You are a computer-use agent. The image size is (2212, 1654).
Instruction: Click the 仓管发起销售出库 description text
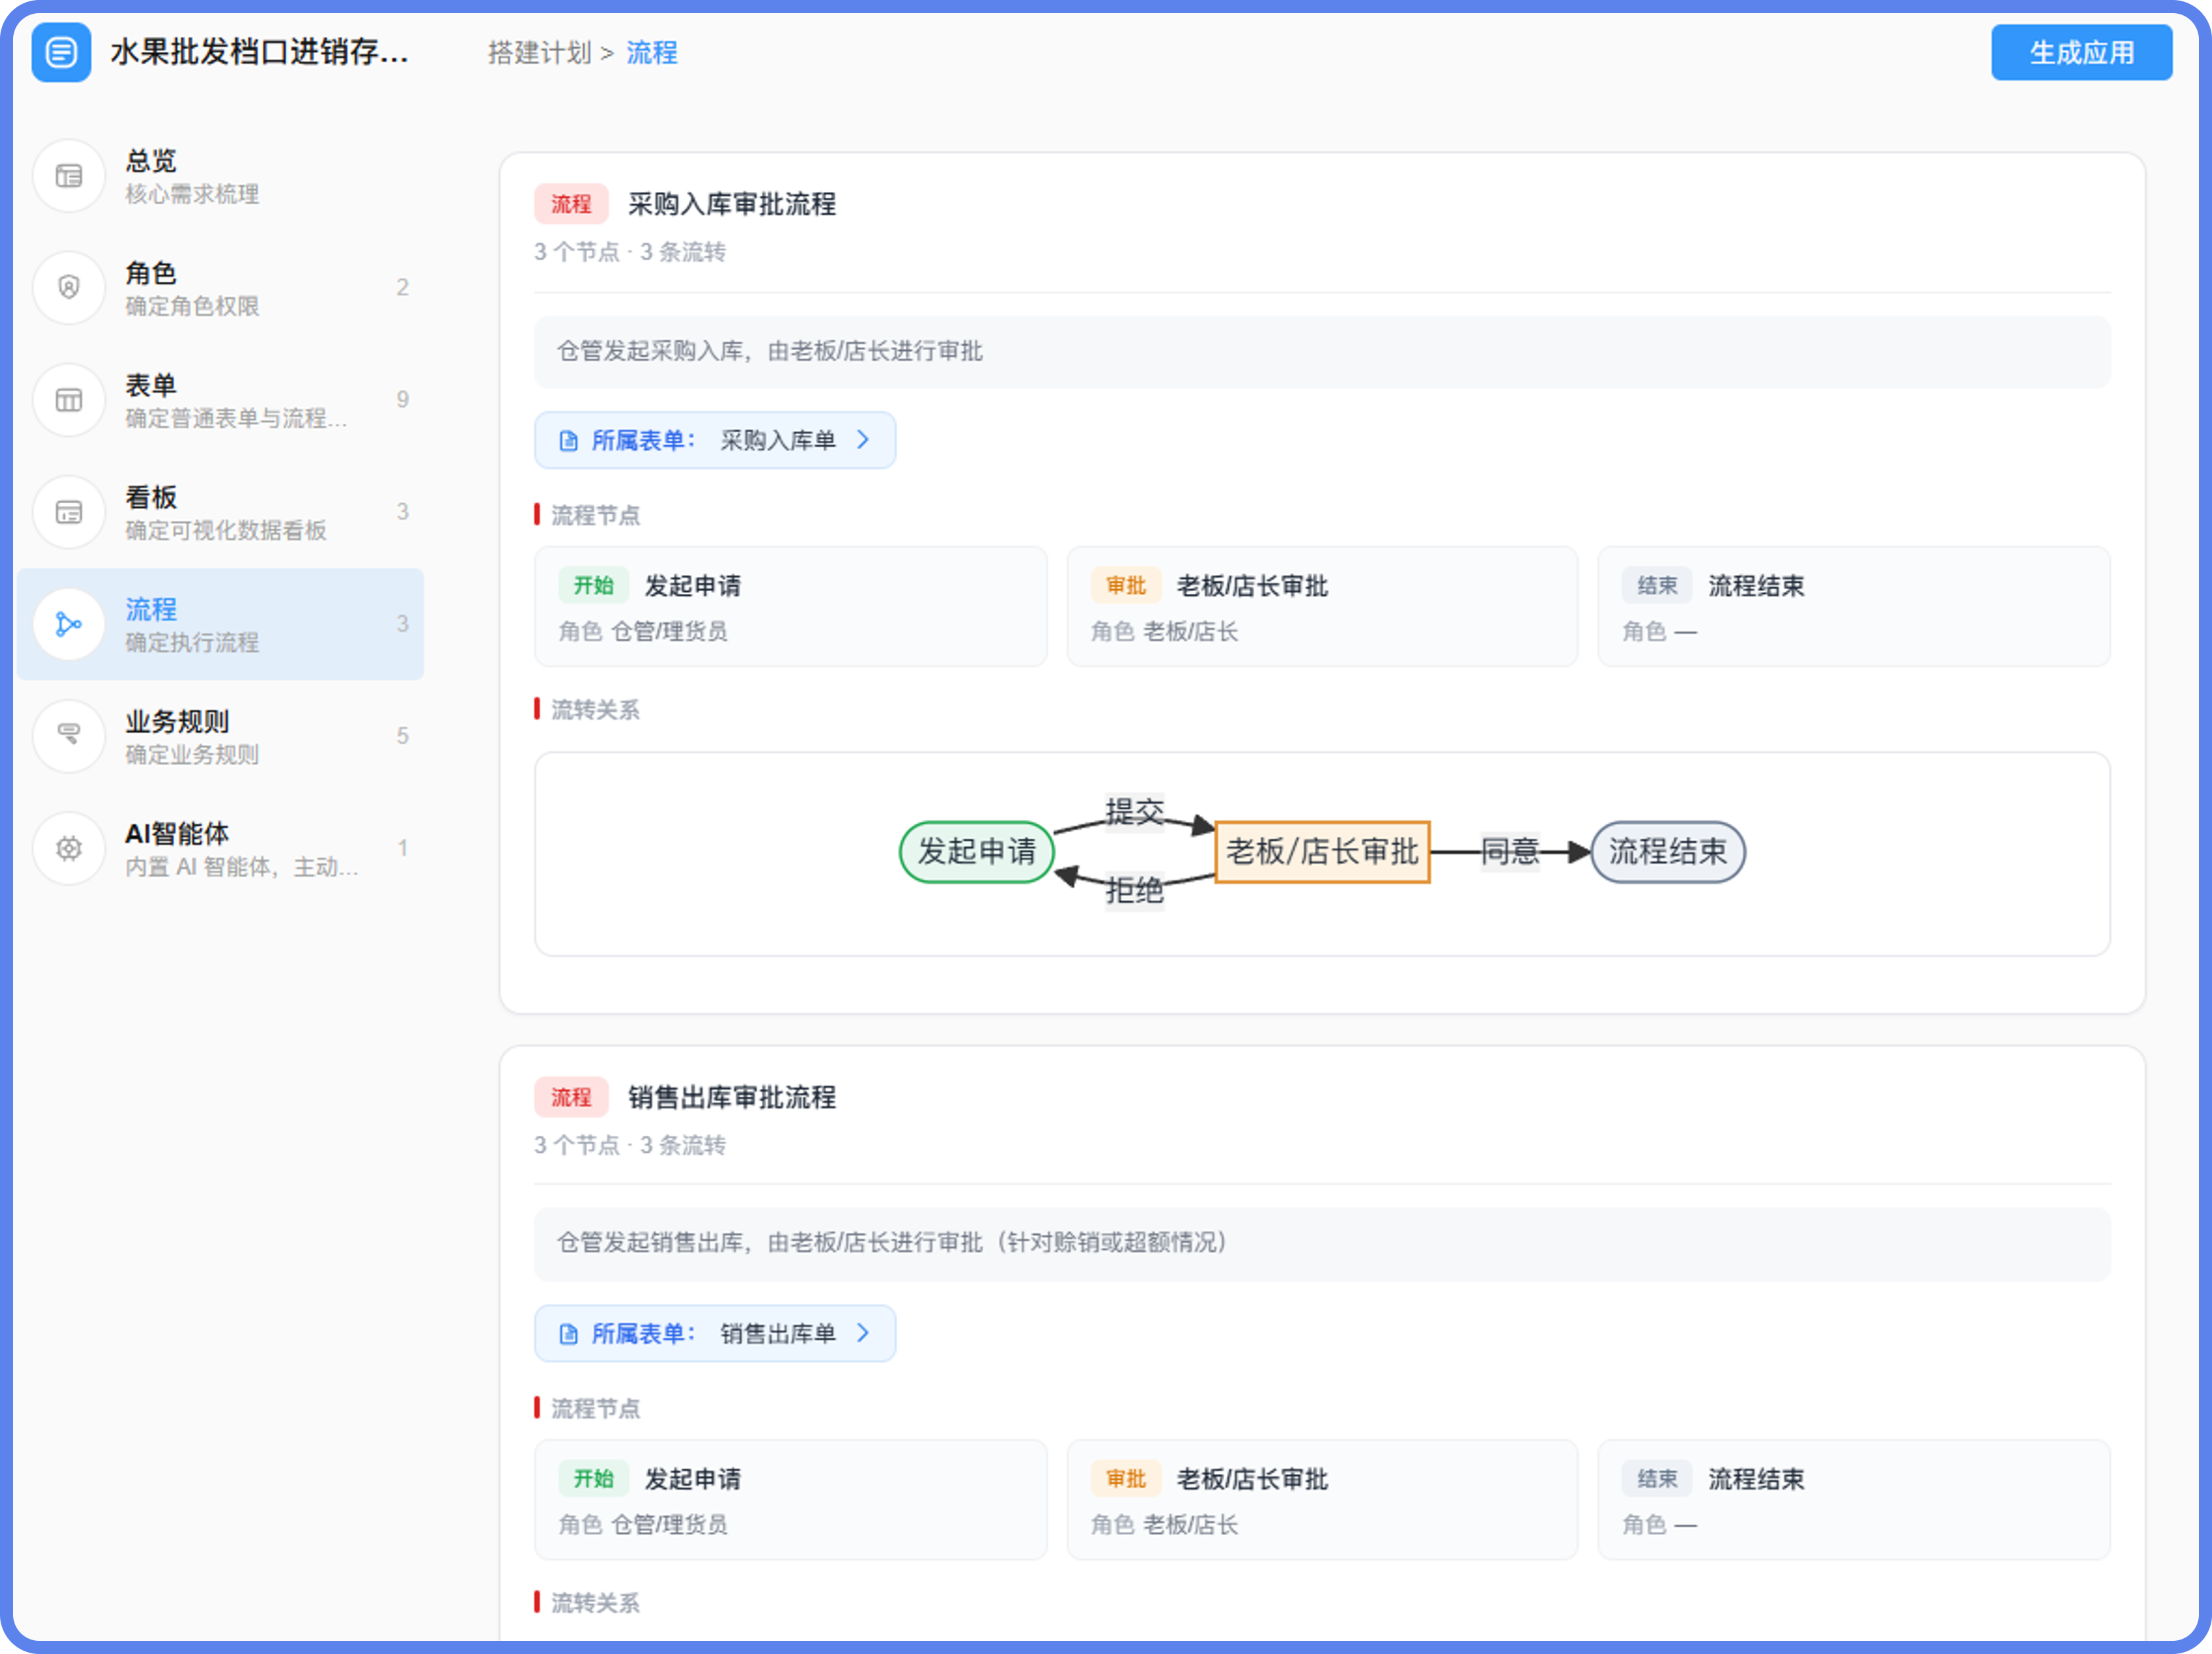(892, 1242)
